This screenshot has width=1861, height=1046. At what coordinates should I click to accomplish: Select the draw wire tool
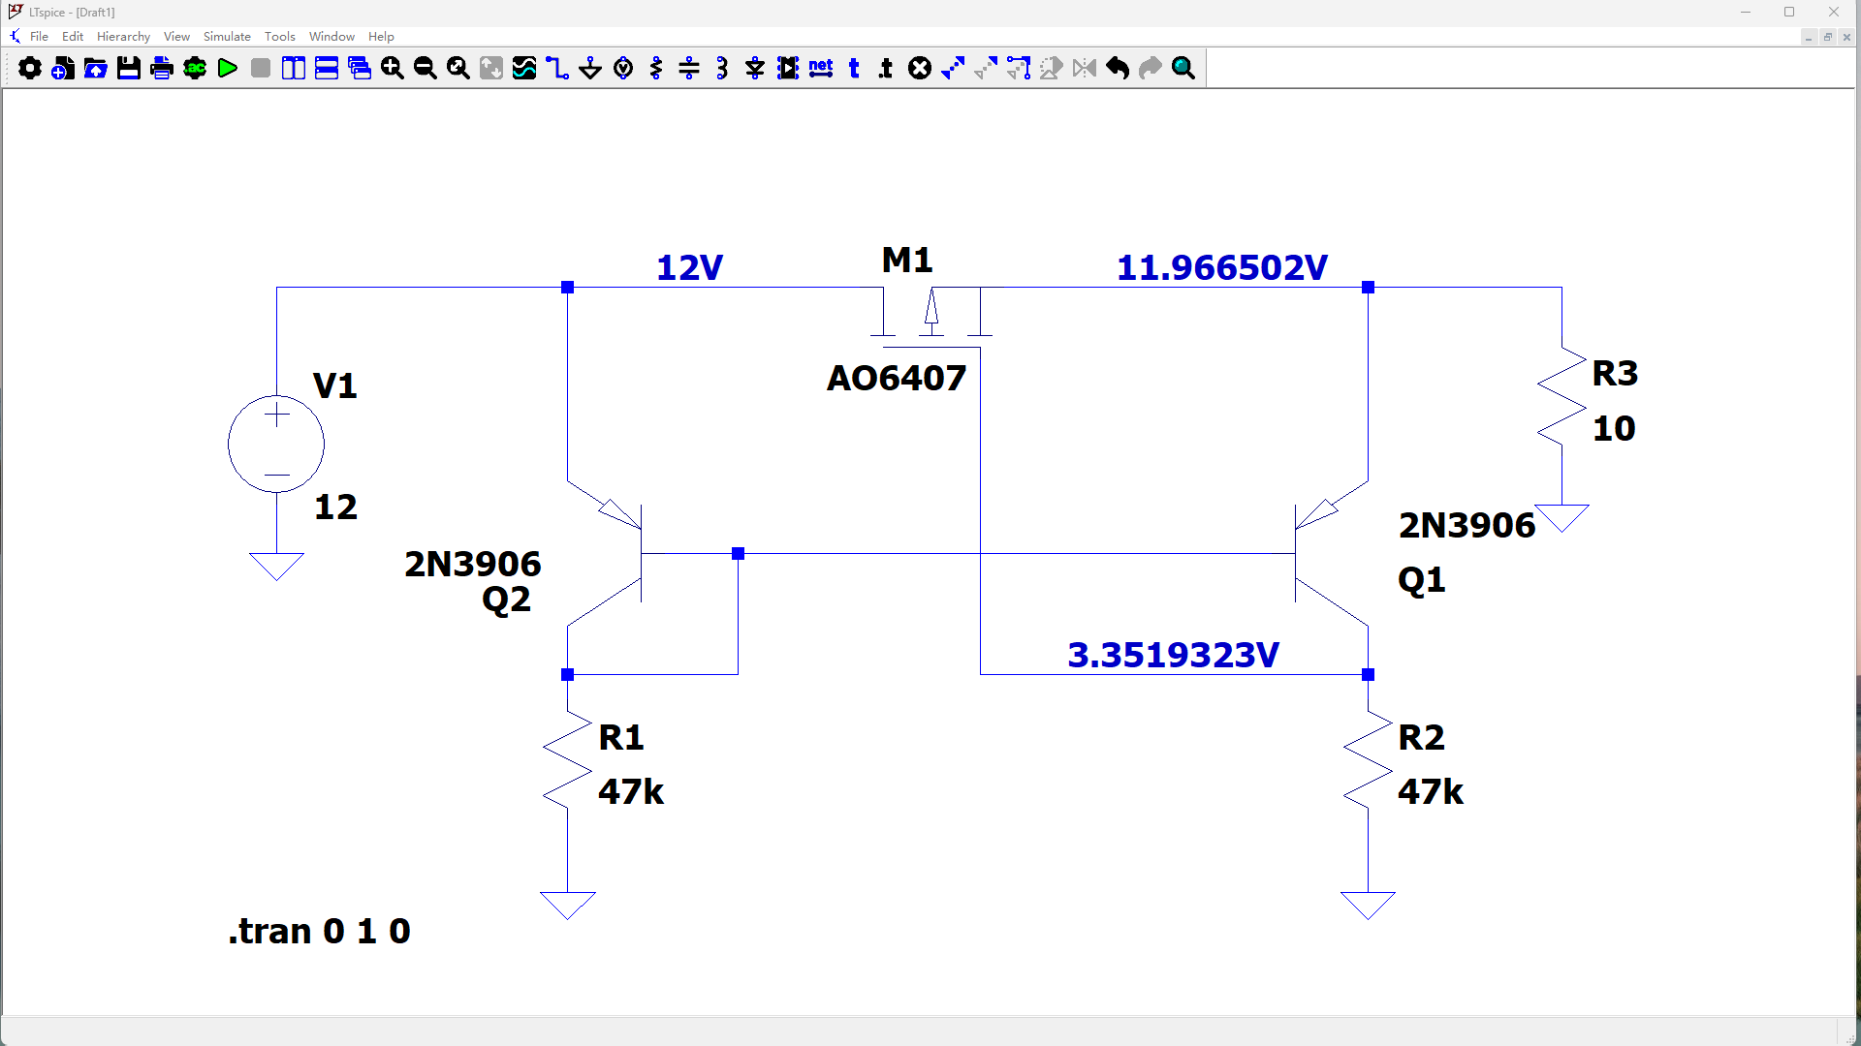[557, 68]
